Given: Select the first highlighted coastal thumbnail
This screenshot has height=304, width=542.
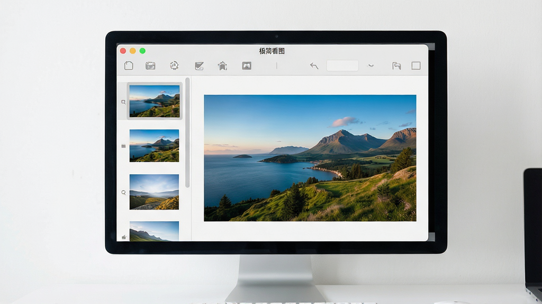Looking at the screenshot, I should point(154,101).
